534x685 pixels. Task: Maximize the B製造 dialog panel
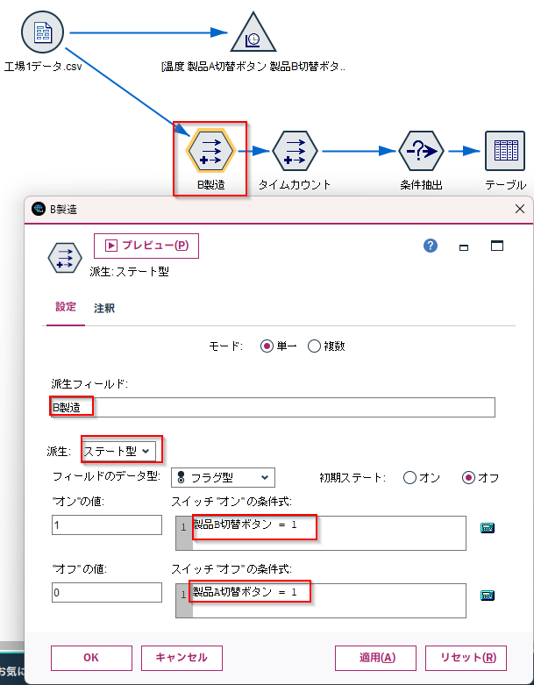(x=497, y=246)
